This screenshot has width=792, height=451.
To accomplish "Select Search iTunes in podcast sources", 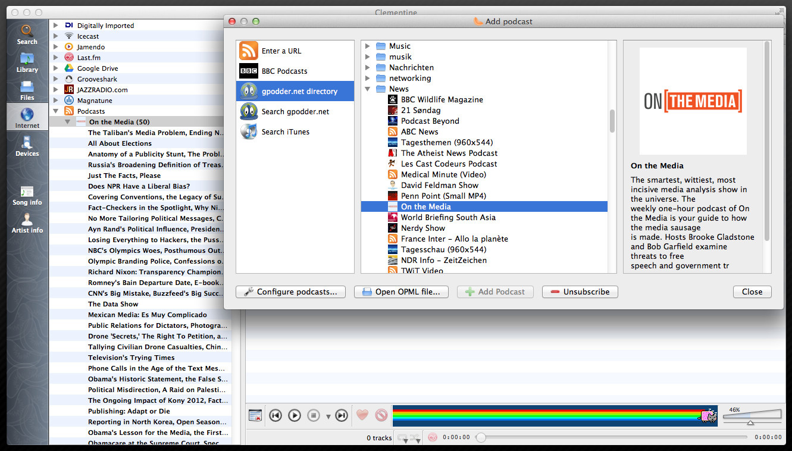I will (285, 132).
